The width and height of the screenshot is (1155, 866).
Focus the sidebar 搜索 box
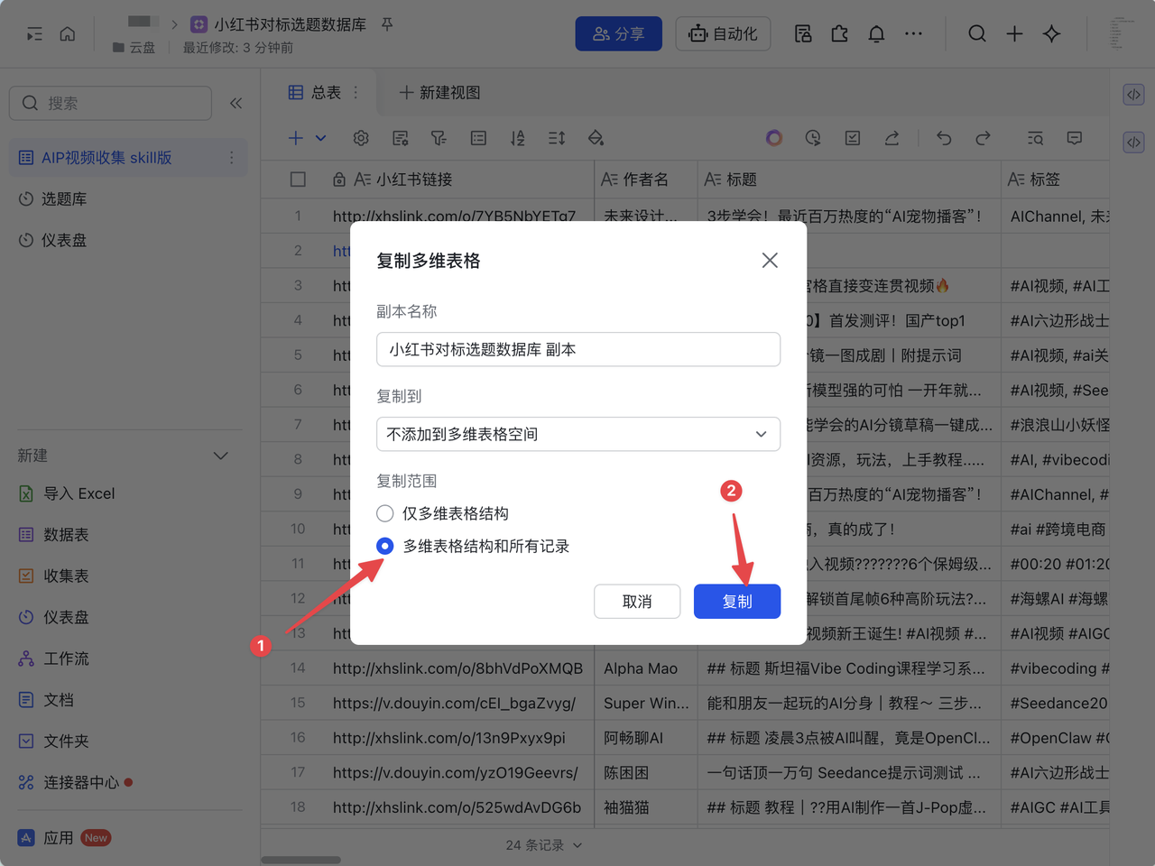coord(110,103)
